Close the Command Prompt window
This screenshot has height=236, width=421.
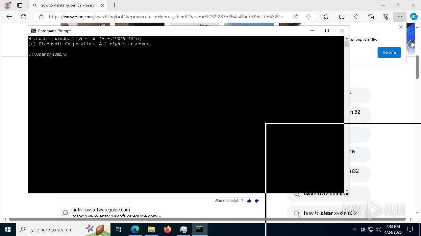pos(342,30)
